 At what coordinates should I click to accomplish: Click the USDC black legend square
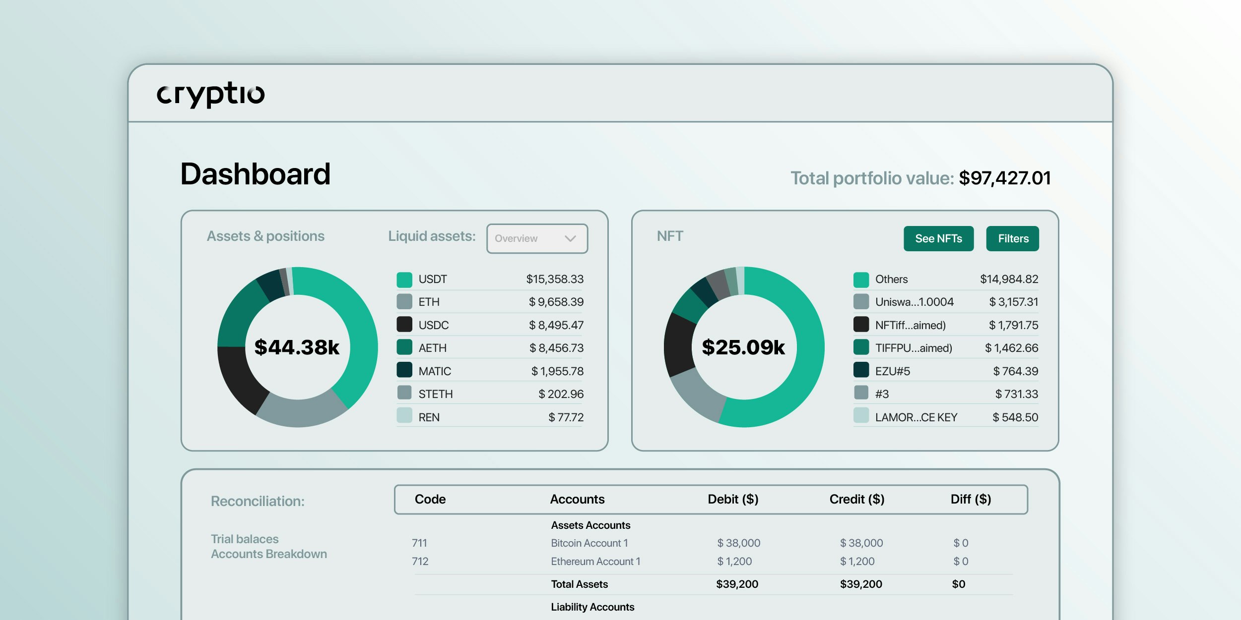(x=404, y=325)
